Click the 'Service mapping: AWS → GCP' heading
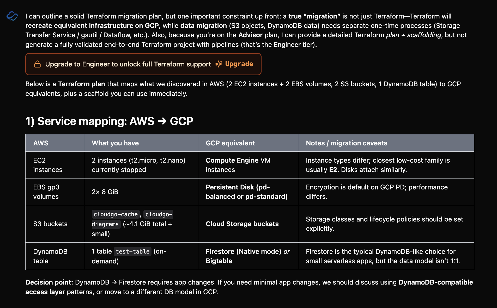The height and width of the screenshot is (308, 497). (109, 121)
